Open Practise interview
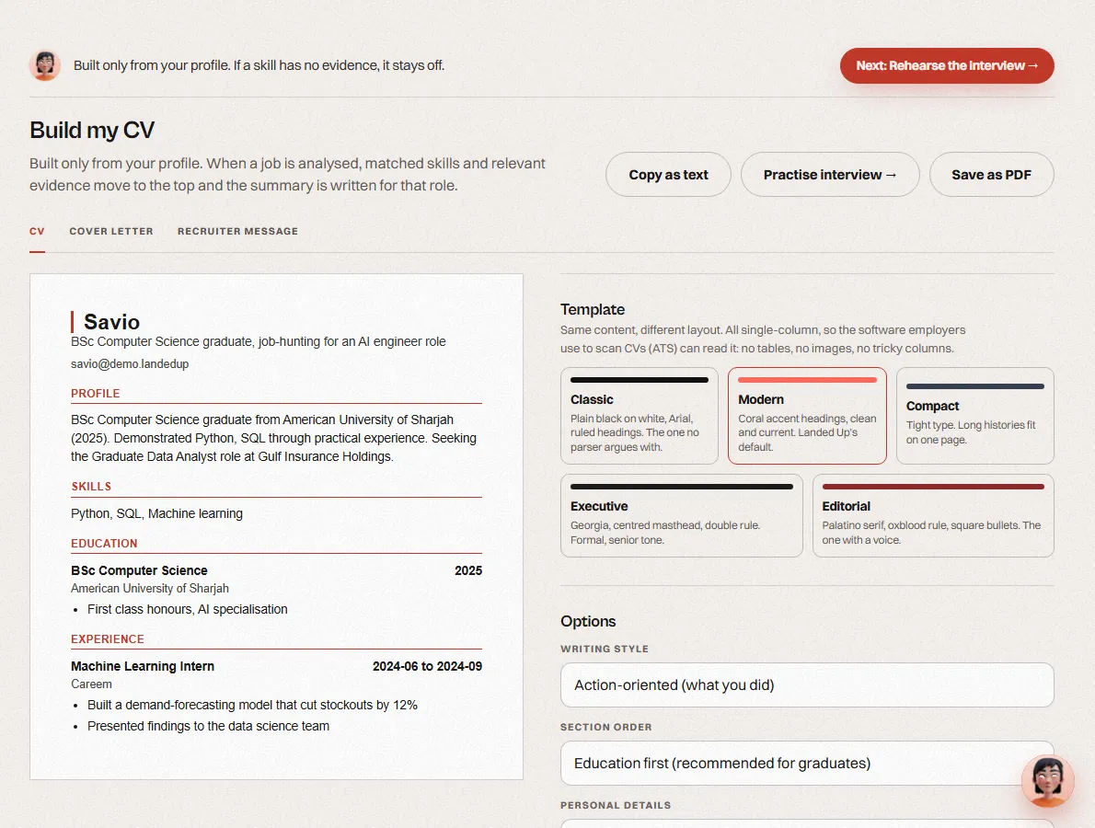The width and height of the screenshot is (1095, 828). point(830,175)
